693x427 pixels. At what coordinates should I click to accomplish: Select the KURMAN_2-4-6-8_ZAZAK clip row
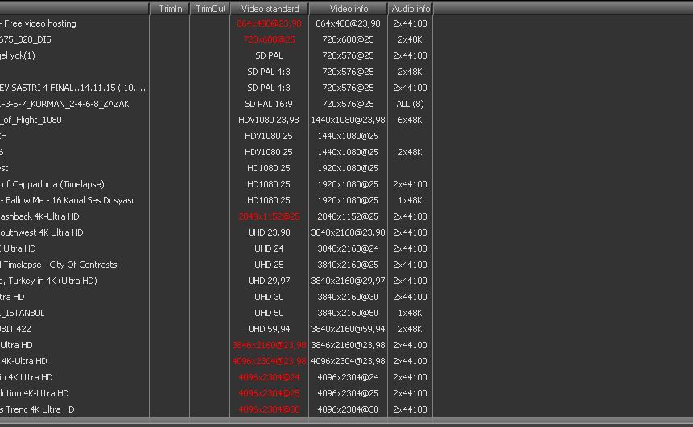[x=64, y=104]
